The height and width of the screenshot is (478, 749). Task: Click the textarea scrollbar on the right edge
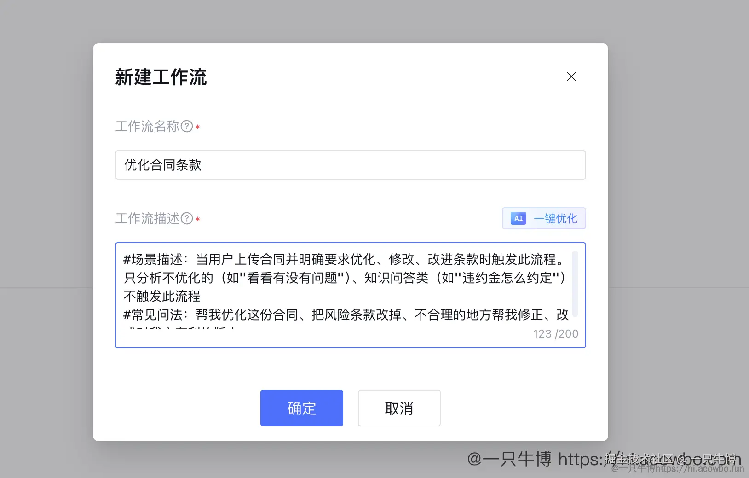(x=576, y=283)
